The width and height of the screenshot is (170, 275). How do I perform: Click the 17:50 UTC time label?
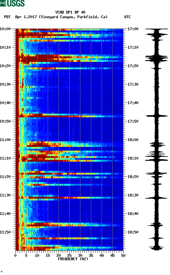click(x=133, y=121)
